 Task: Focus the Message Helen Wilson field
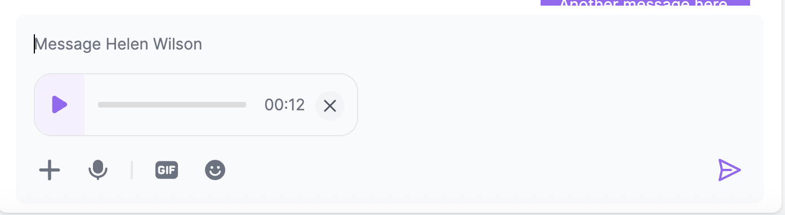pyautogui.click(x=390, y=44)
